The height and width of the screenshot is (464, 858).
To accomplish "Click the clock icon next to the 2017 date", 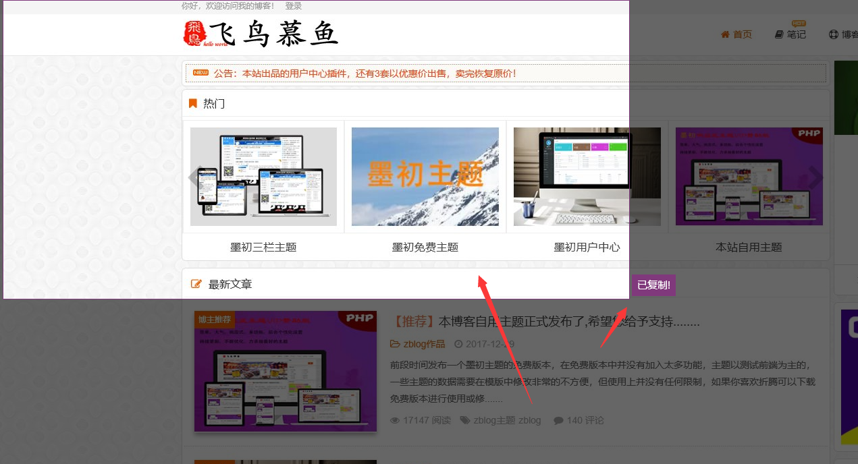I will 458,343.
